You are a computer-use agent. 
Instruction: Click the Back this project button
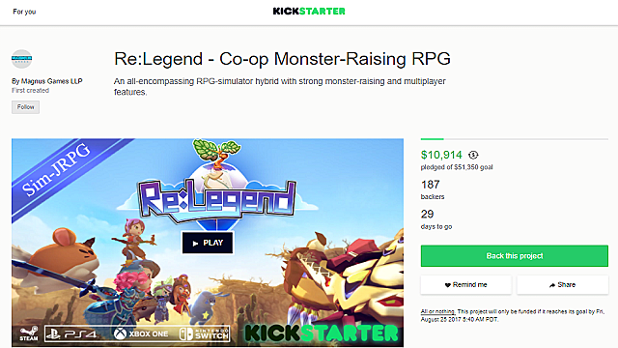[x=515, y=255]
